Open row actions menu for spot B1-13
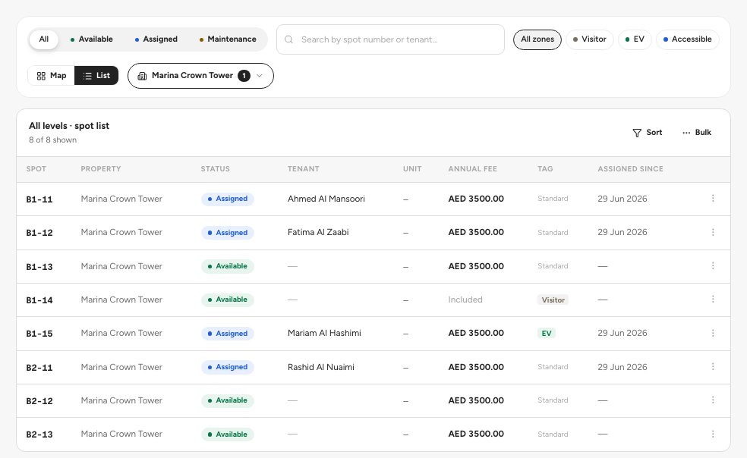The width and height of the screenshot is (747, 458). pyautogui.click(x=713, y=265)
